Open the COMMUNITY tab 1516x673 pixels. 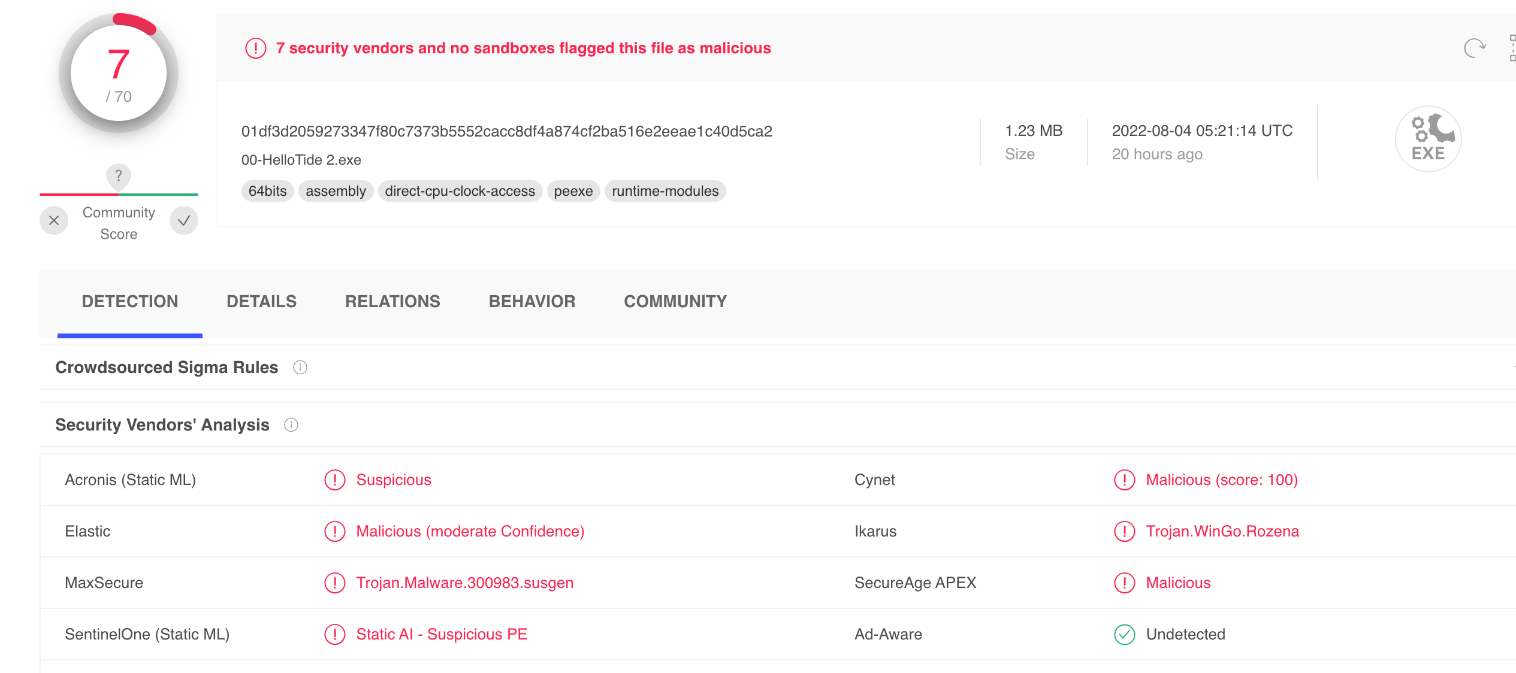tap(675, 302)
